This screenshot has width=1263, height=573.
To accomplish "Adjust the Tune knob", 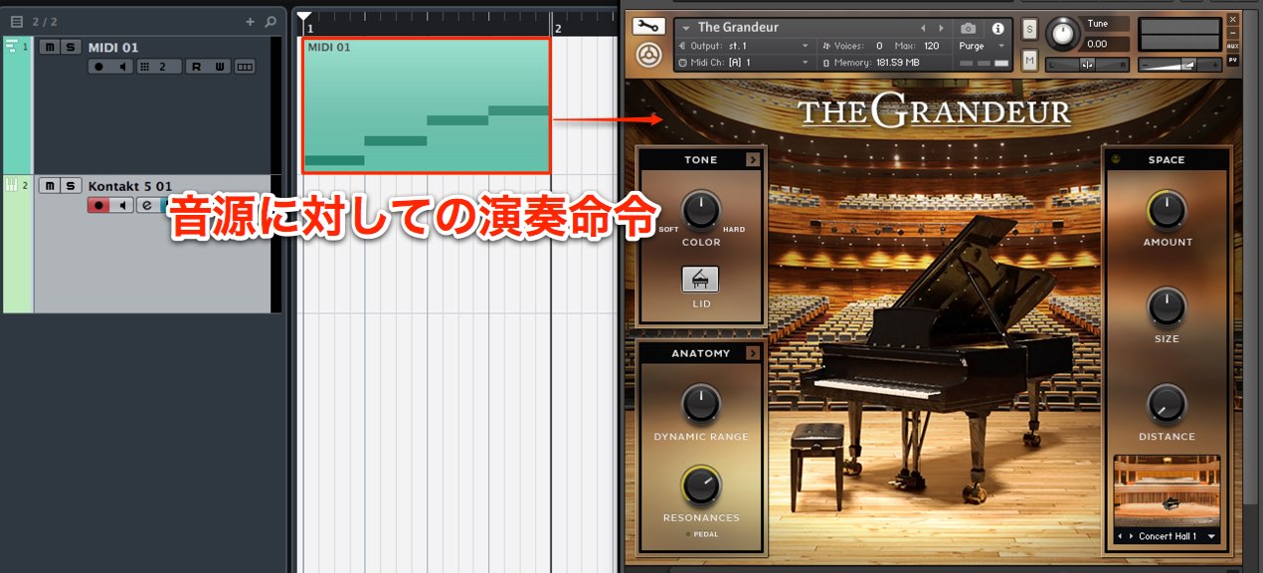I will coord(1063,35).
